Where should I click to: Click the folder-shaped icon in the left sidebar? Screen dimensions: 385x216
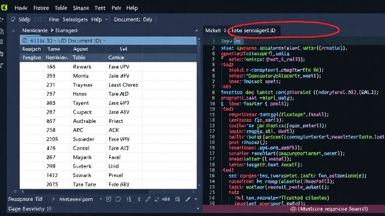point(2,54)
